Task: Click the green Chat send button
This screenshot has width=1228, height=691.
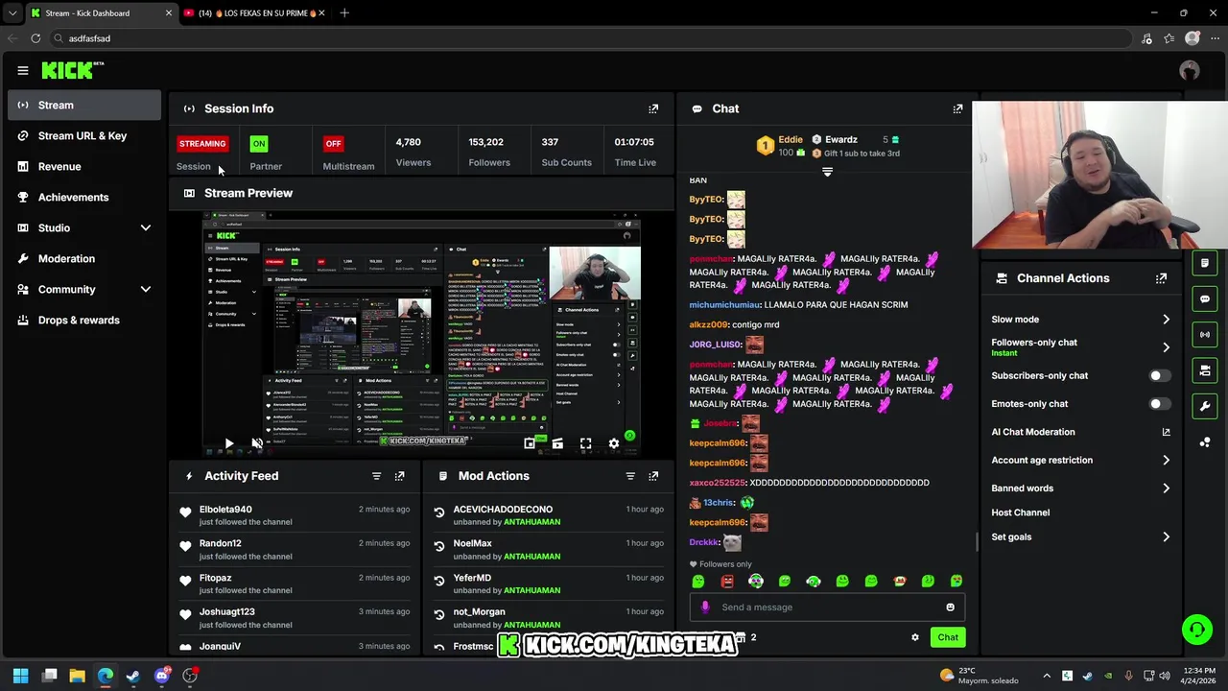Action: (x=948, y=637)
